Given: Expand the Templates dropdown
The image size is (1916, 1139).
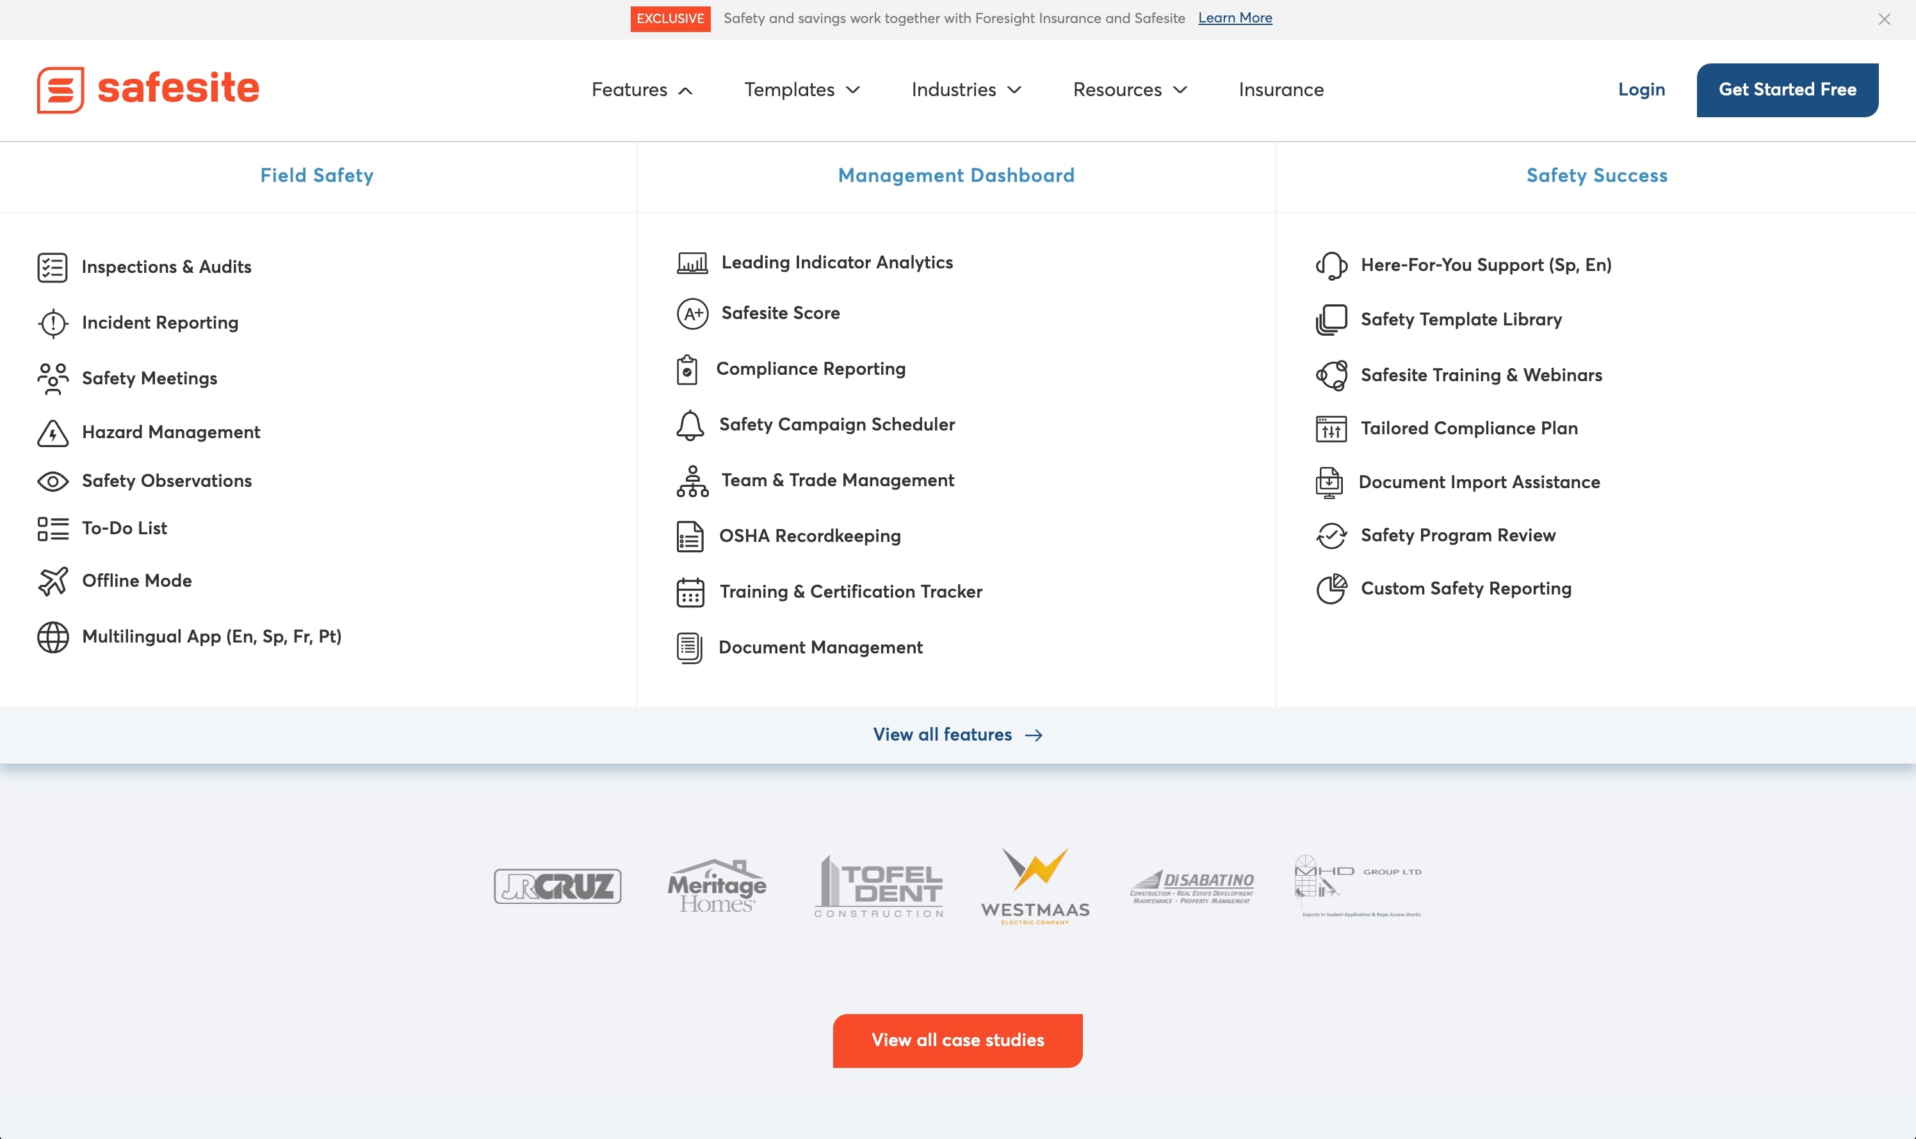Looking at the screenshot, I should click(802, 90).
